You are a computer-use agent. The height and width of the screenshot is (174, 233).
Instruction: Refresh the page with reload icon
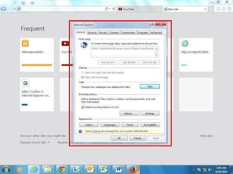tap(114, 9)
